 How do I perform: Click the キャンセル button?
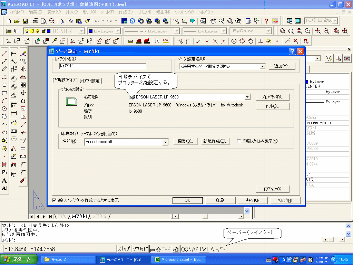point(253,200)
